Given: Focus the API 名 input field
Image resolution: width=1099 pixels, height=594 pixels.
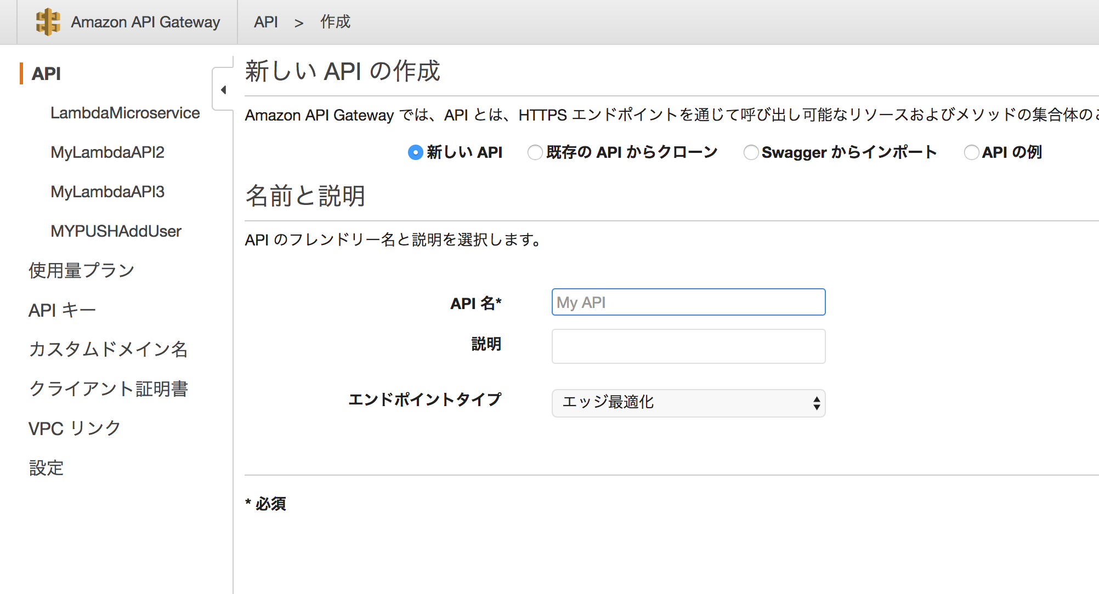Looking at the screenshot, I should (688, 302).
